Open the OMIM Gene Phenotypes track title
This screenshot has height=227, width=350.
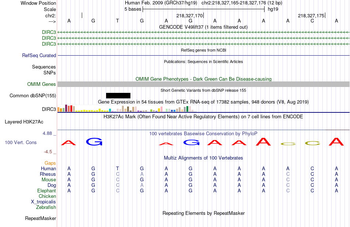[203, 79]
